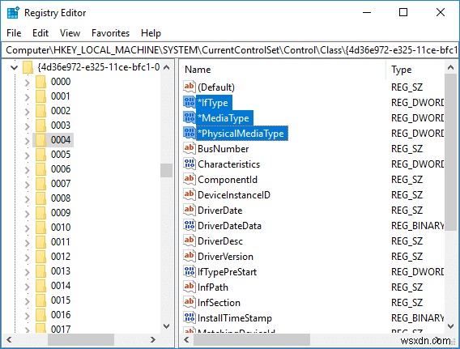Image resolution: width=460 pixels, height=349 pixels.
Task: Click the DeviceInstanceID string icon
Action: point(190,194)
